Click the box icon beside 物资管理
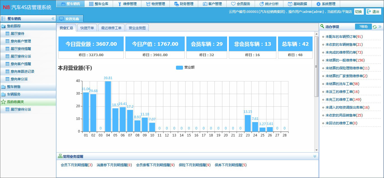The image size is (384, 178). coord(148,4)
